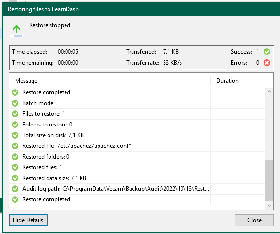The image size is (280, 234).
Task: Select the Files to restore: 1 row
Action: pyautogui.click(x=137, y=114)
